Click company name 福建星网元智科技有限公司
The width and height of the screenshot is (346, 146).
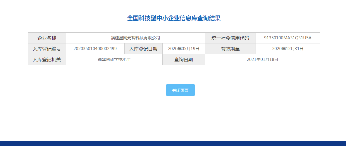[135, 38]
